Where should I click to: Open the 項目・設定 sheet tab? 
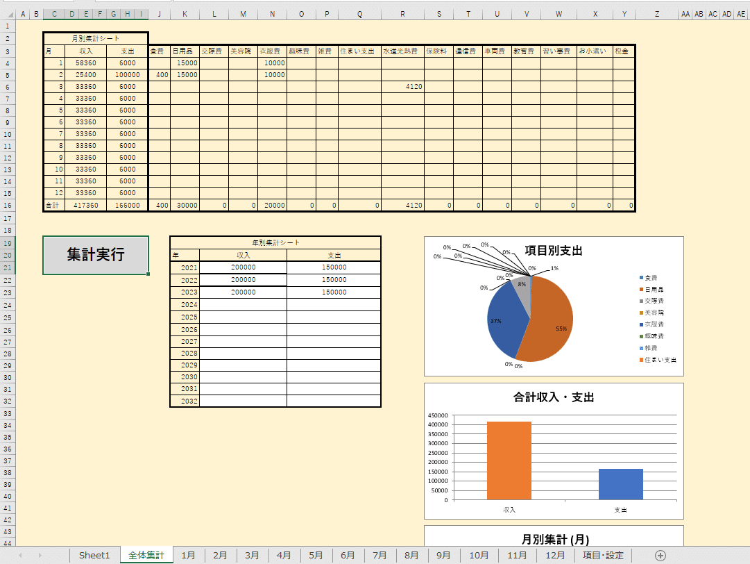603,556
